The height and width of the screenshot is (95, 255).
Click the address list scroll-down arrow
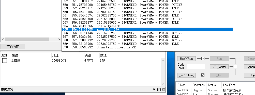pos(163,84)
